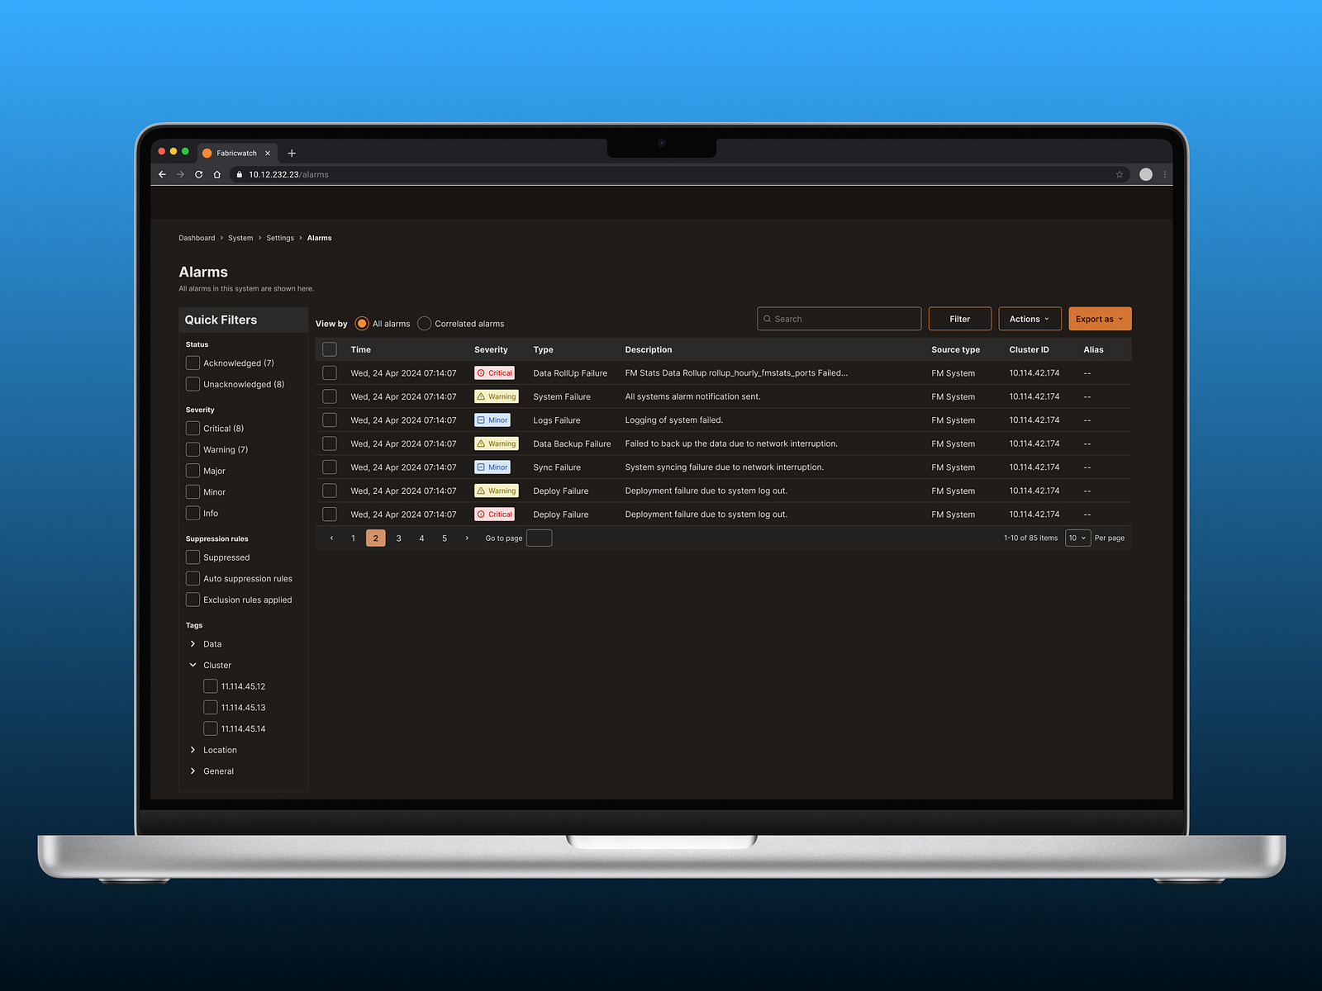The image size is (1322, 991).
Task: Check the cluster 11.114.45.12 checkbox
Action: [211, 685]
